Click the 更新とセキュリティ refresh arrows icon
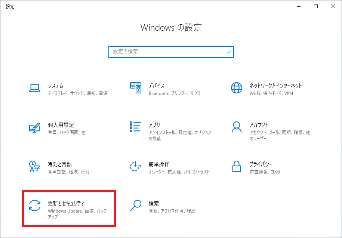Image resolution: width=342 pixels, height=238 pixels. 35,205
